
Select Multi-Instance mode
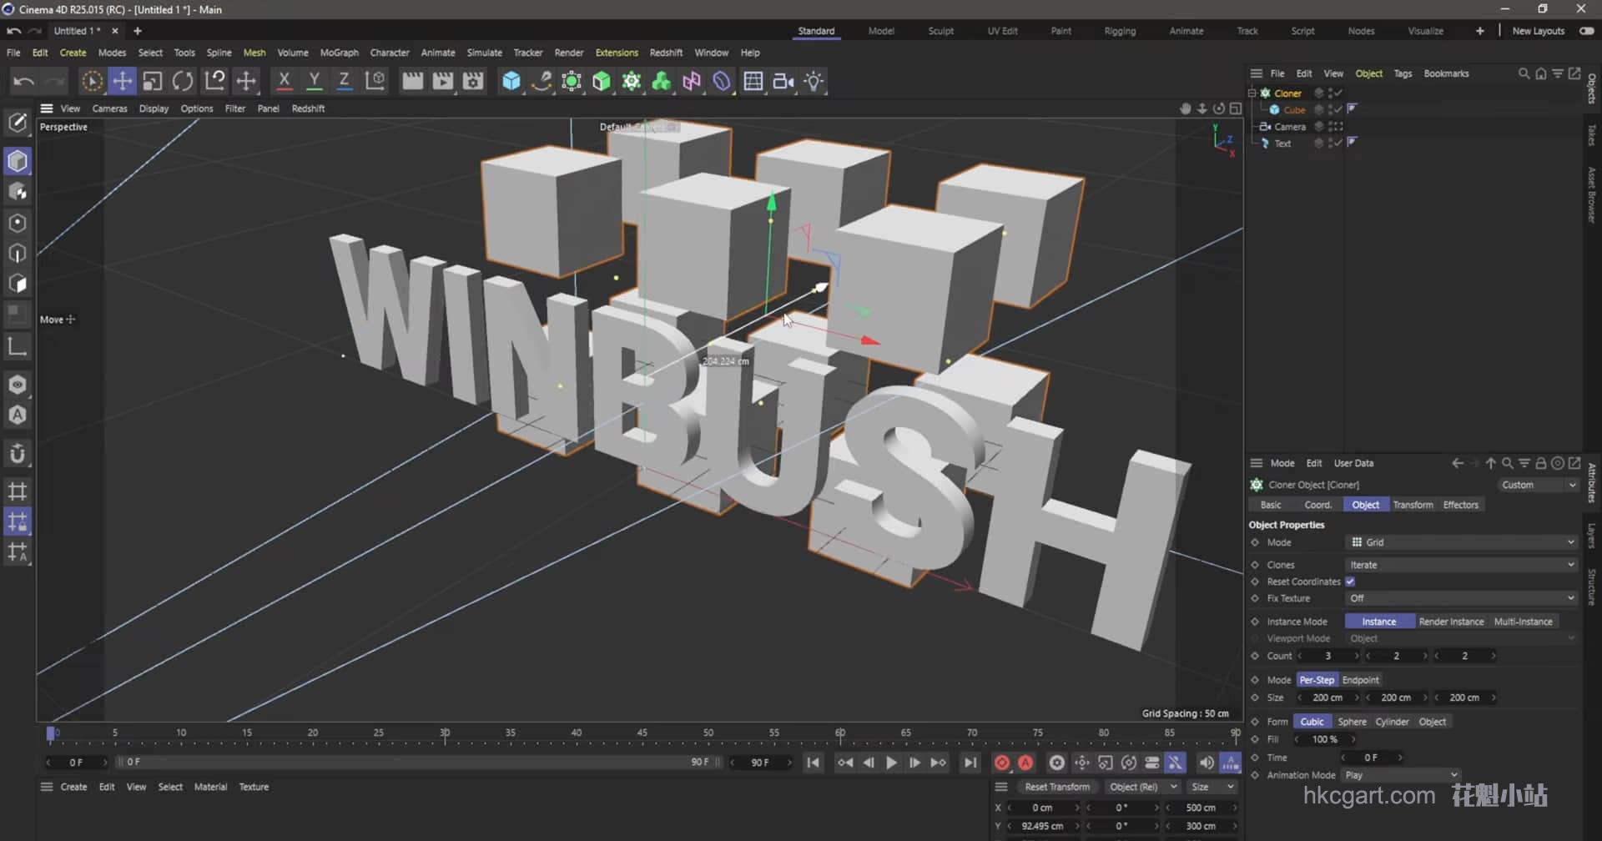pos(1524,622)
